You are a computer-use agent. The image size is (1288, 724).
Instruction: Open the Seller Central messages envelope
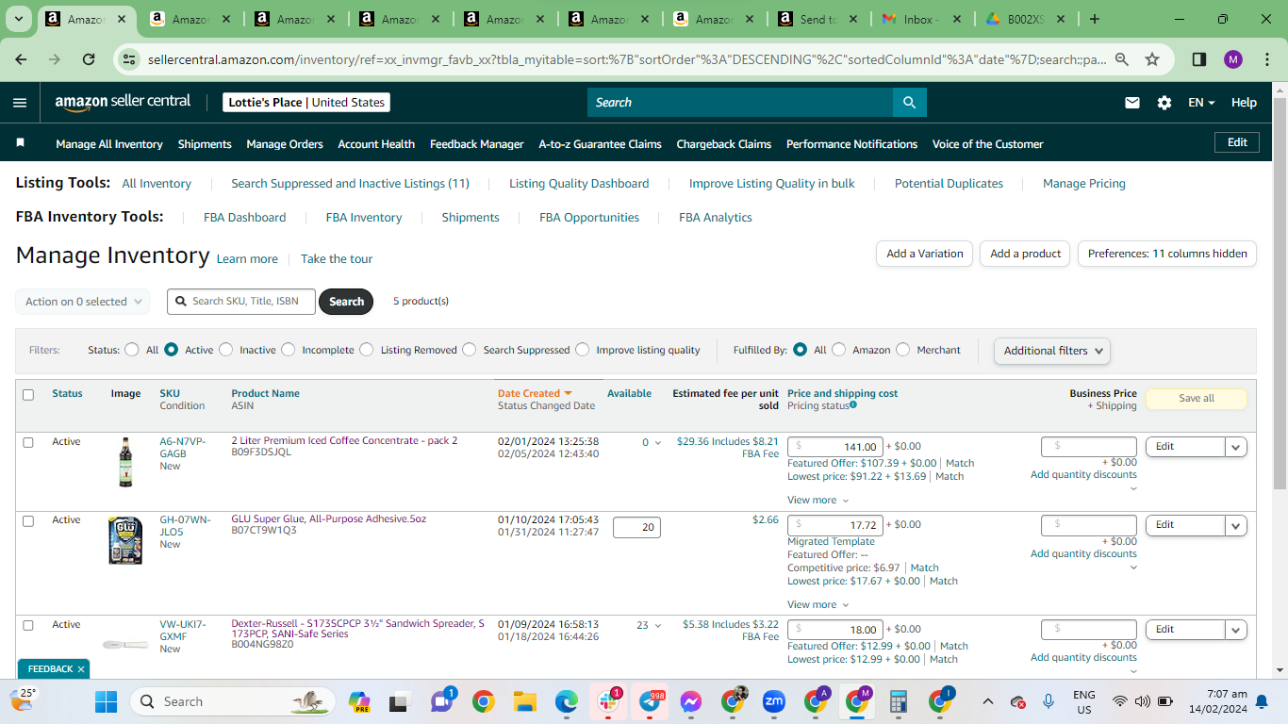click(1132, 103)
